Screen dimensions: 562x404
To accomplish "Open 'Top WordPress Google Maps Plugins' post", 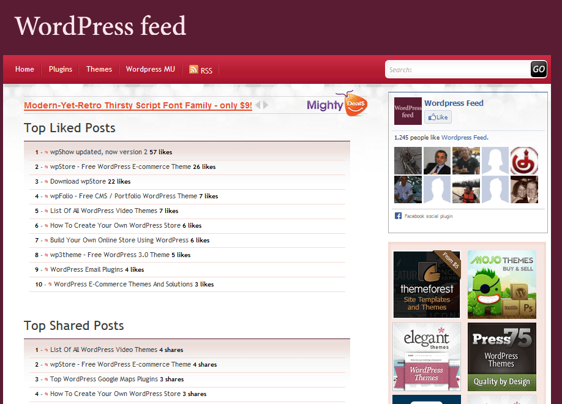I will pyautogui.click(x=104, y=379).
